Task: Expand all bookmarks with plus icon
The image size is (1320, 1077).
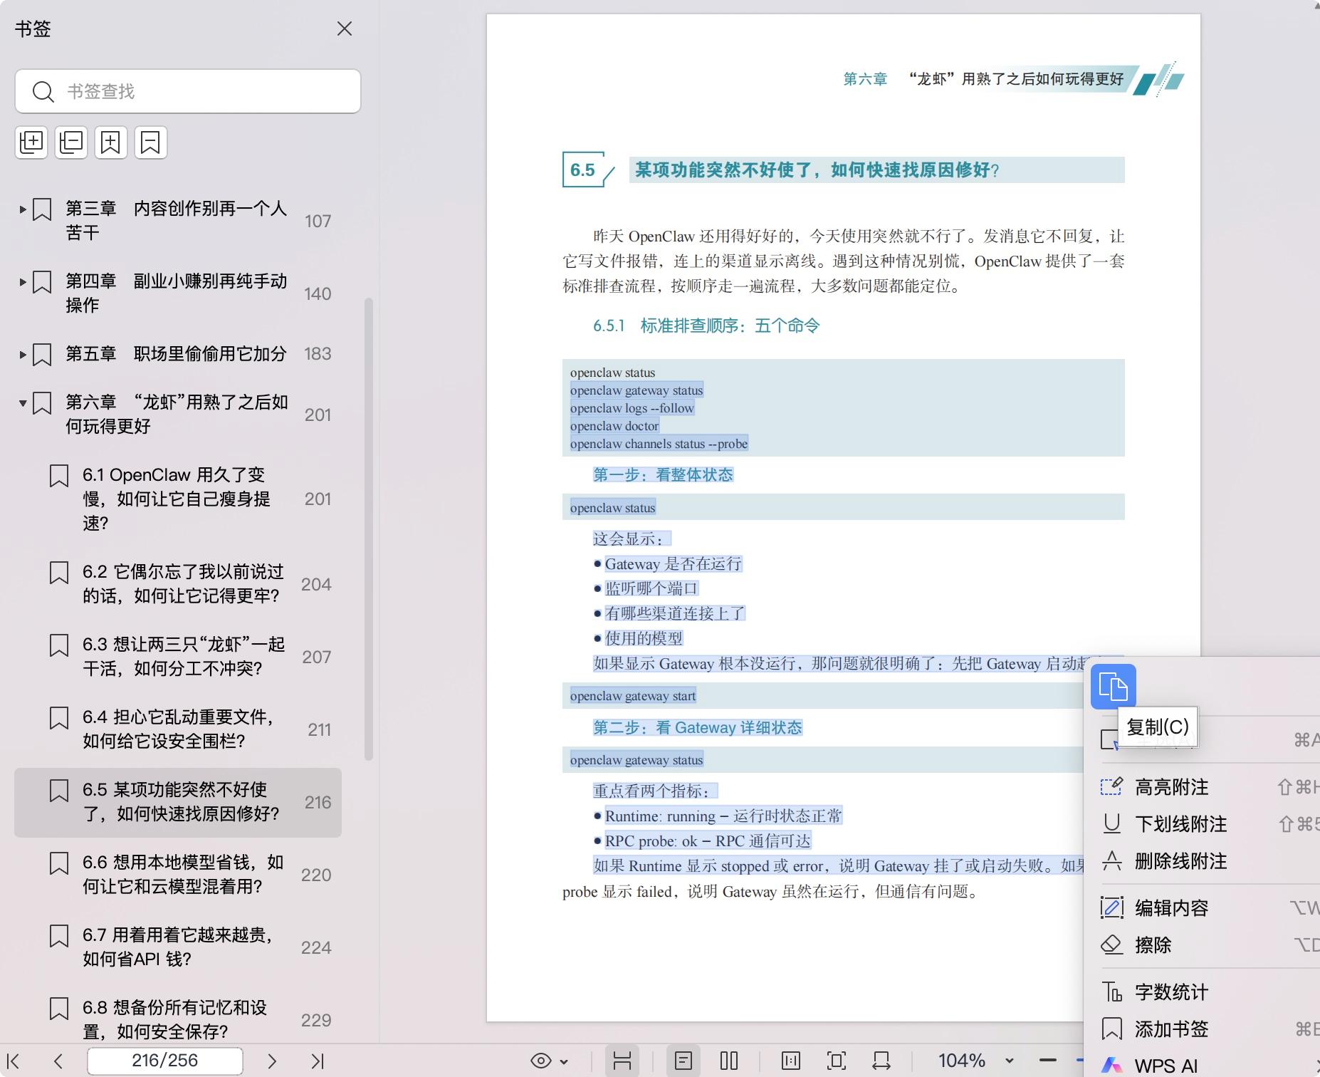Action: point(31,142)
